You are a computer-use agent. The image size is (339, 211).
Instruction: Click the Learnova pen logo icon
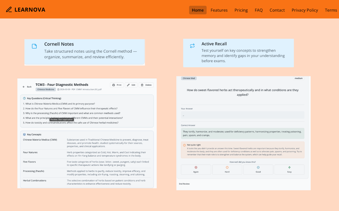pos(9,10)
